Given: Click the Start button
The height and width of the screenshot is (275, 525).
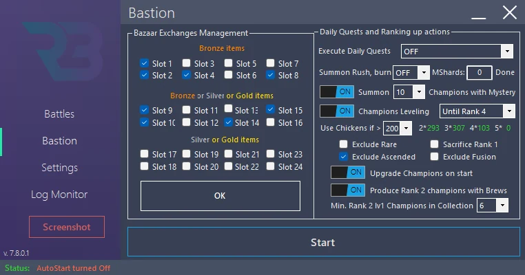Looking at the screenshot, I should click(x=323, y=242).
